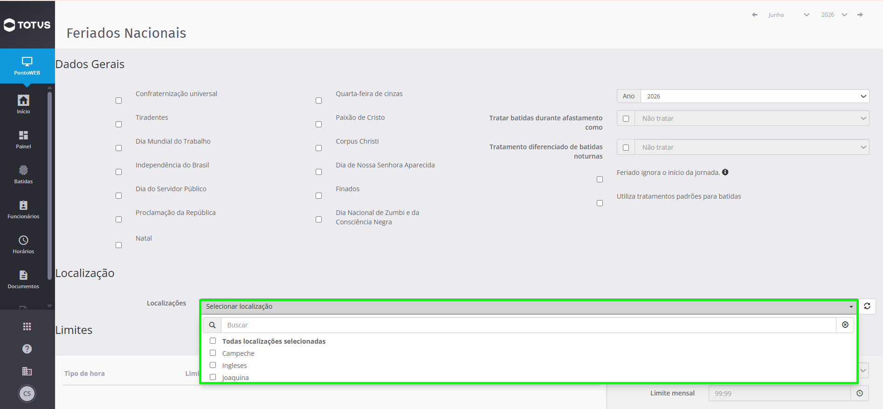Check Finados holiday
The height and width of the screenshot is (409, 883).
[318, 195]
